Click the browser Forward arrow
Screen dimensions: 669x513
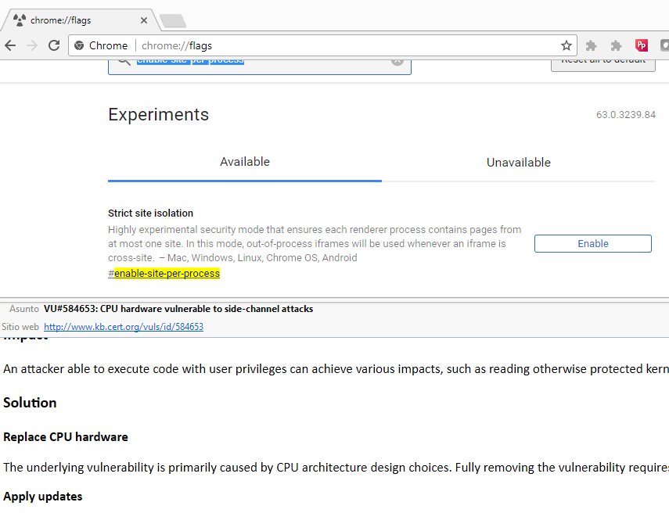[x=32, y=45]
